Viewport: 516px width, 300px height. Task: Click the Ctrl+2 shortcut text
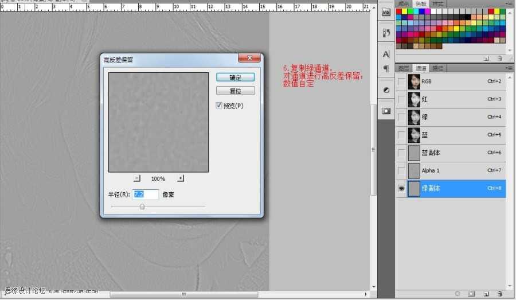[494, 81]
